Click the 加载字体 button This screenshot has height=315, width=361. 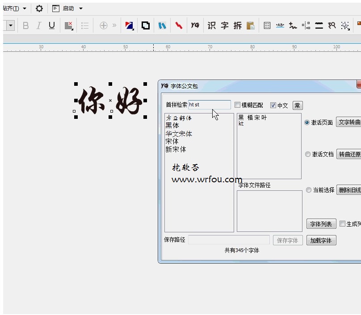pyautogui.click(x=321, y=240)
